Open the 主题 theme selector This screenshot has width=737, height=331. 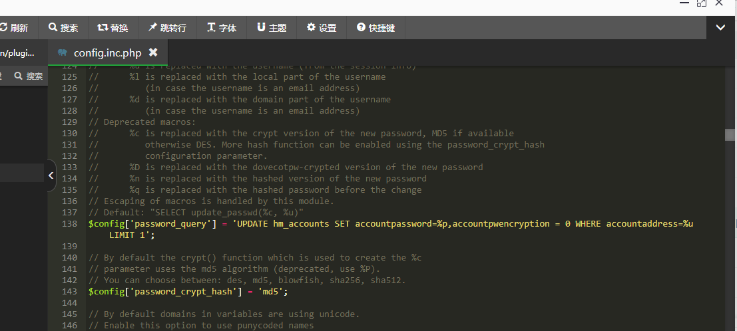[271, 28]
